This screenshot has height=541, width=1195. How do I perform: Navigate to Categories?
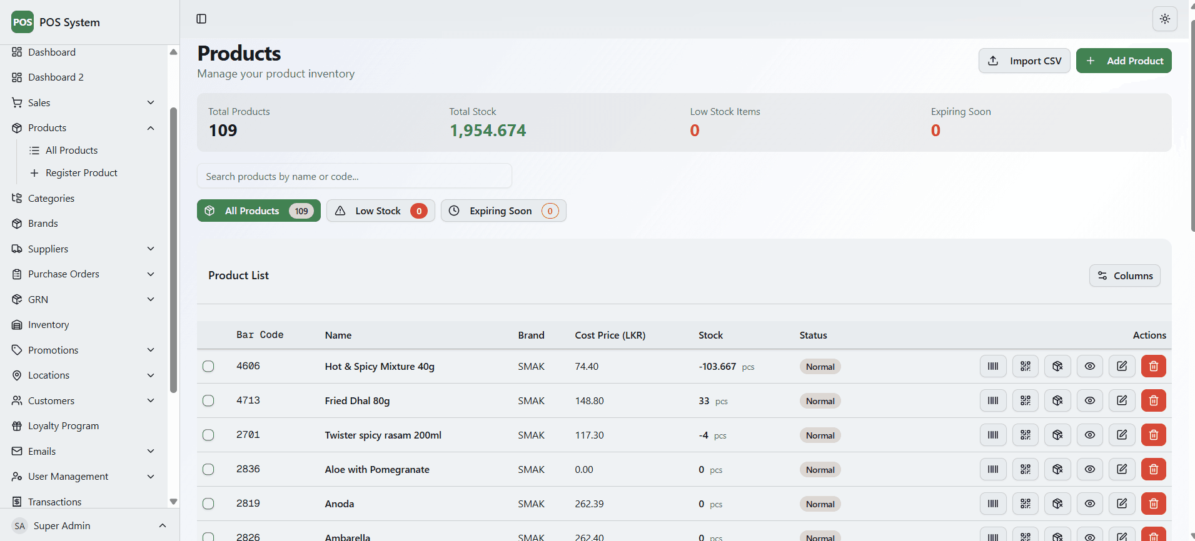point(83,198)
